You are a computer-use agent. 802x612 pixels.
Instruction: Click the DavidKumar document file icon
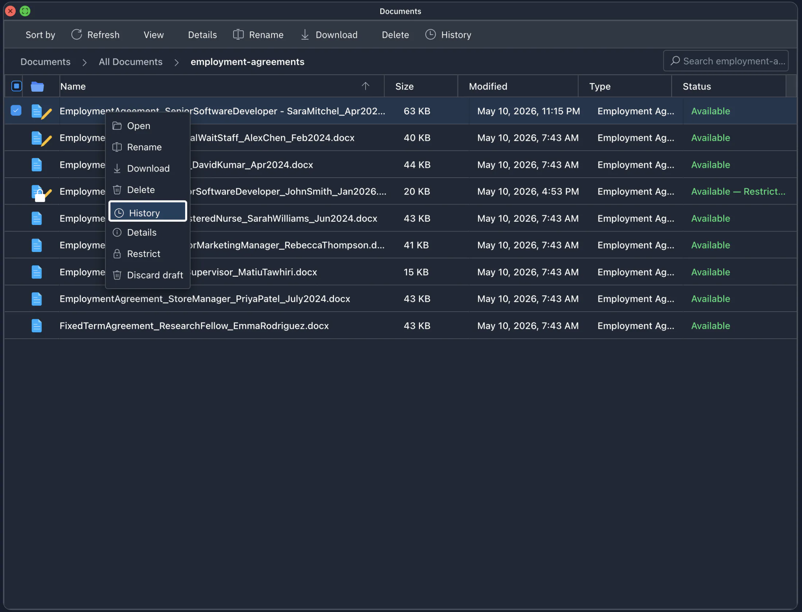pos(37,165)
